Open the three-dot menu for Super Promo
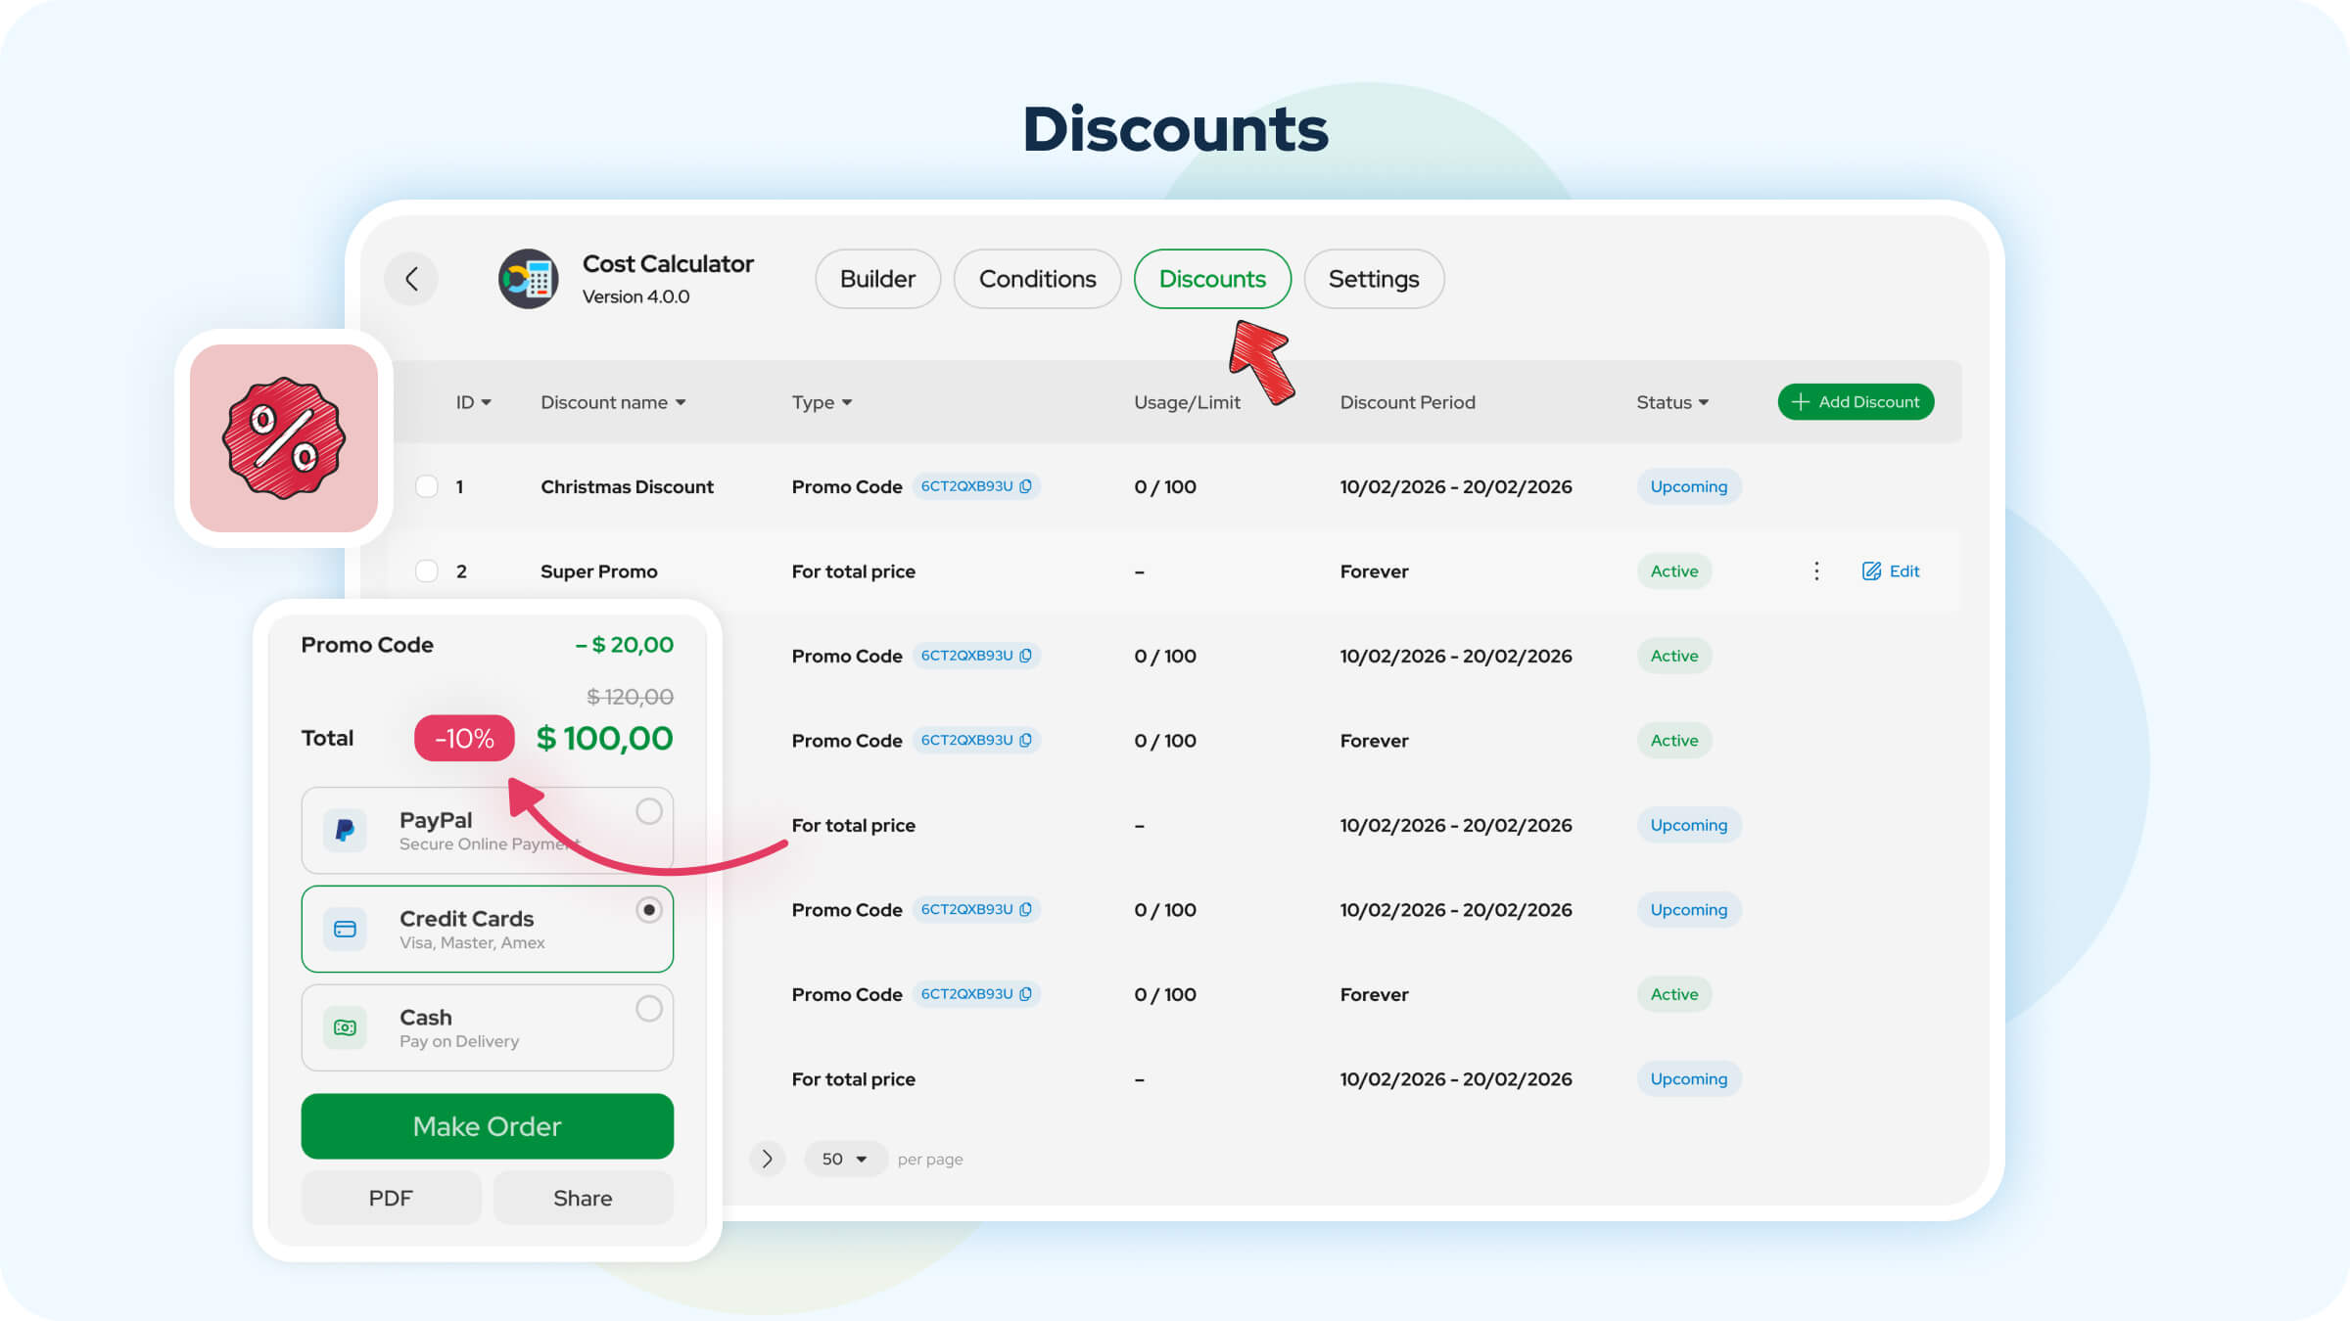Image resolution: width=2350 pixels, height=1321 pixels. [x=1816, y=570]
